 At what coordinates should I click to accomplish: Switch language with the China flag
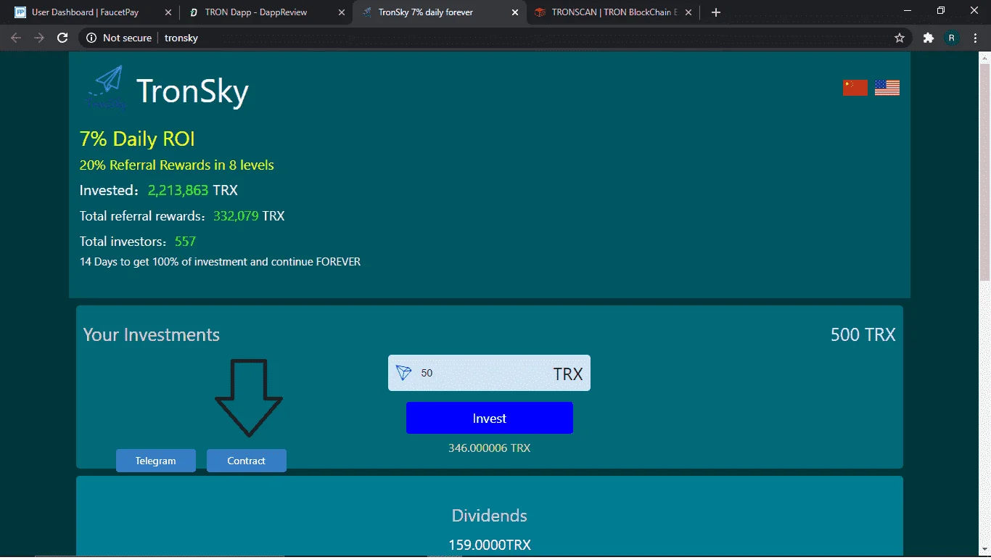click(x=855, y=88)
